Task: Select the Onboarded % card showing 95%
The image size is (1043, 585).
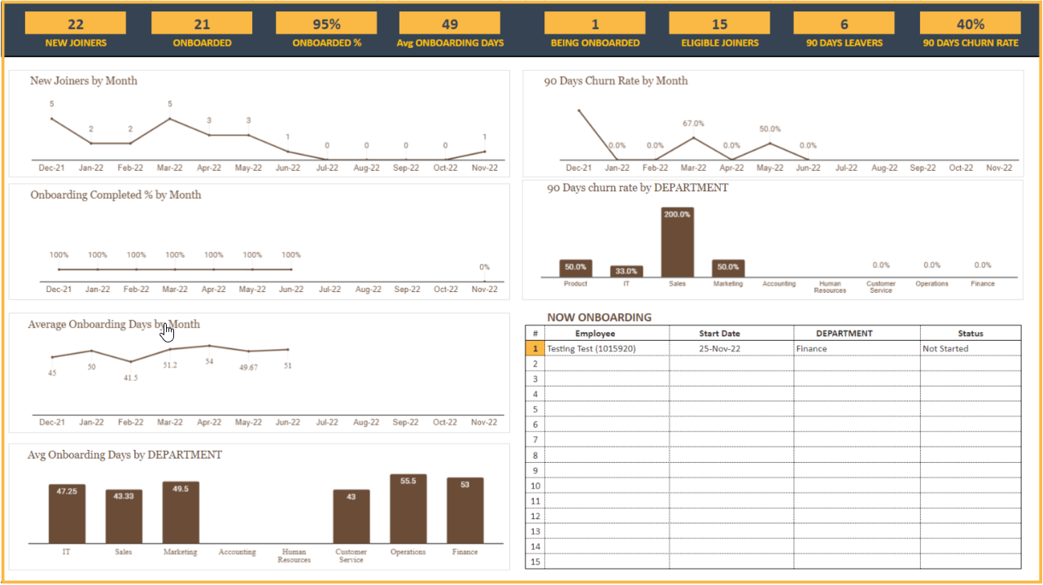Action: (326, 24)
